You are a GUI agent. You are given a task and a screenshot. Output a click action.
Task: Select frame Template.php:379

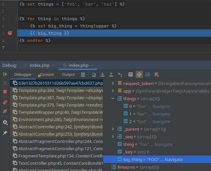(x=56, y=105)
